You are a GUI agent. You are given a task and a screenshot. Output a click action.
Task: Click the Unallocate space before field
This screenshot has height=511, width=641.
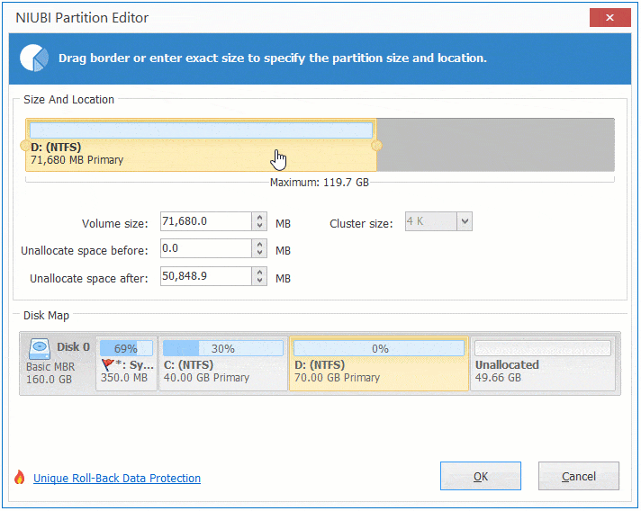[x=205, y=249]
